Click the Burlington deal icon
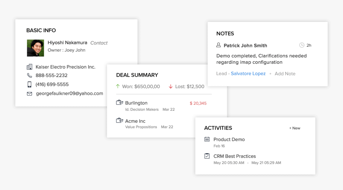The height and width of the screenshot is (190, 343). pos(119,103)
